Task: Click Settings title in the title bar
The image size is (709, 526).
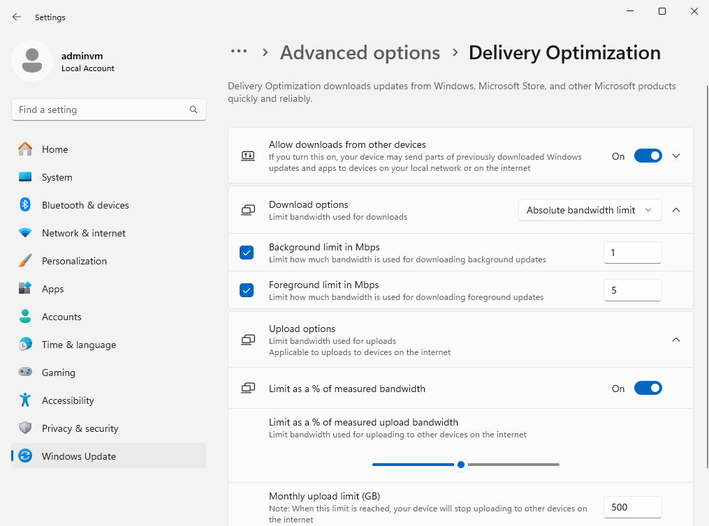Action: pyautogui.click(x=50, y=17)
